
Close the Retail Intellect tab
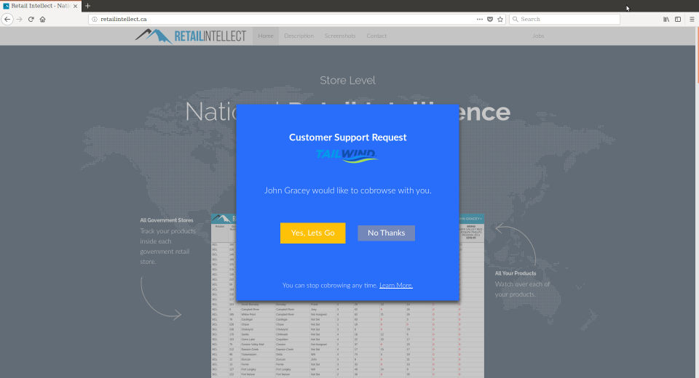click(75, 7)
